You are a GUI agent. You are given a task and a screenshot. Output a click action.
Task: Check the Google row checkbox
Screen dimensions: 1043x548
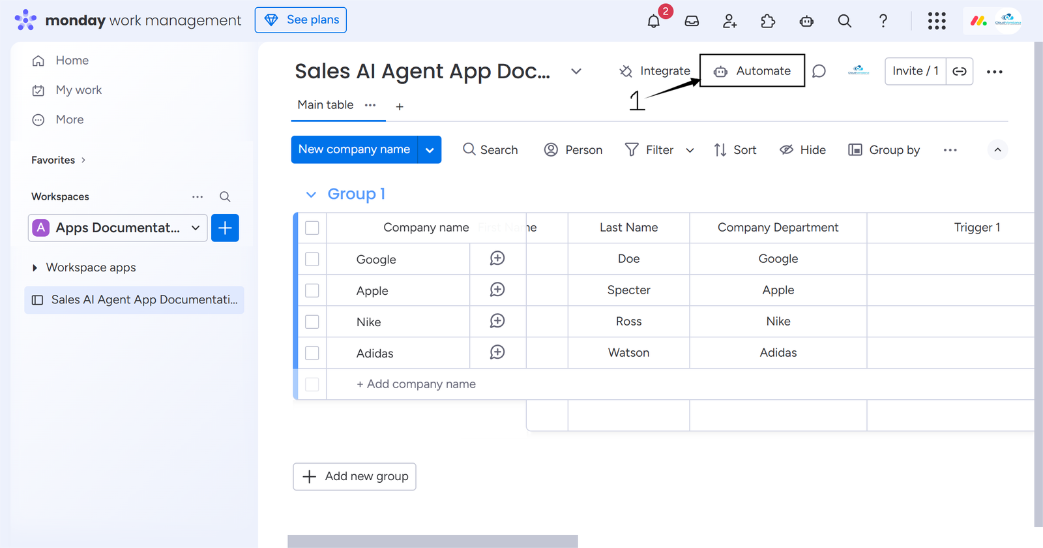(312, 259)
